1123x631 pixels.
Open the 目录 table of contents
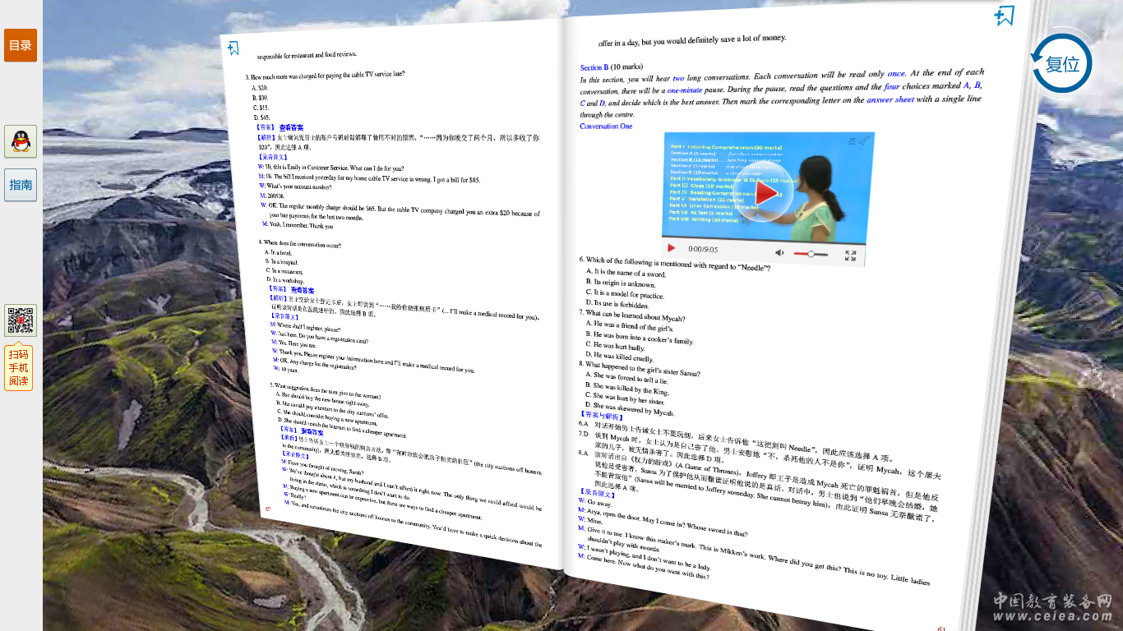click(x=21, y=45)
